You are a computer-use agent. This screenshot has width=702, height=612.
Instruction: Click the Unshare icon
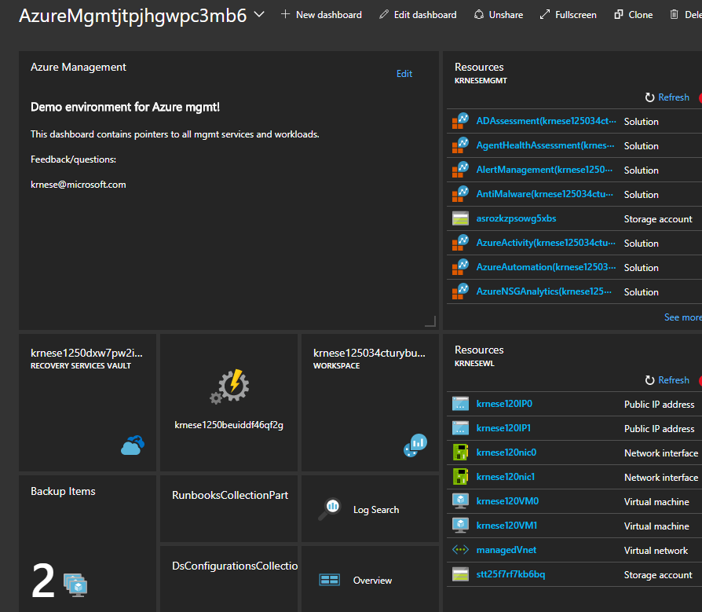pyautogui.click(x=478, y=15)
